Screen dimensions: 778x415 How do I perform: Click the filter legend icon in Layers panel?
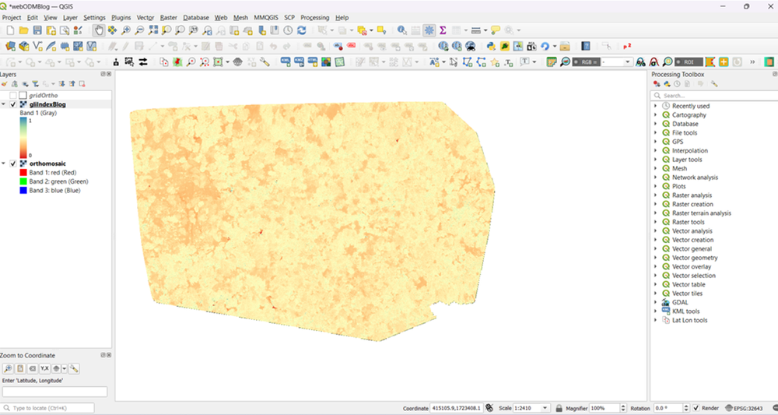pos(33,83)
